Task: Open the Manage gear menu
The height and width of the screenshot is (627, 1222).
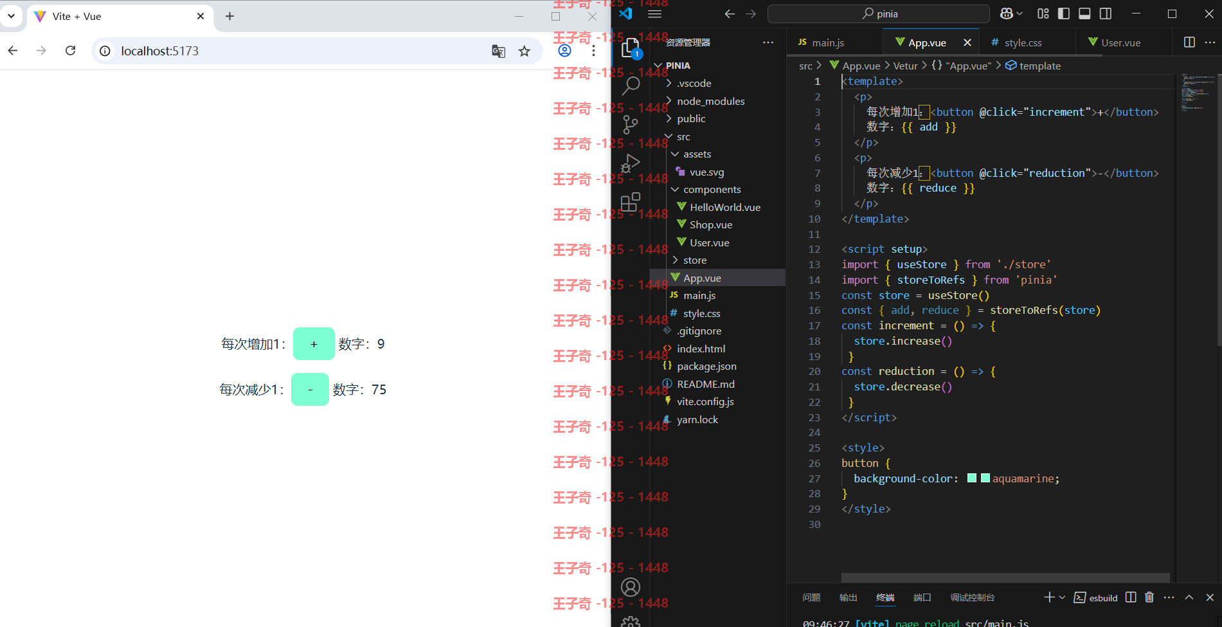Action: [631, 621]
